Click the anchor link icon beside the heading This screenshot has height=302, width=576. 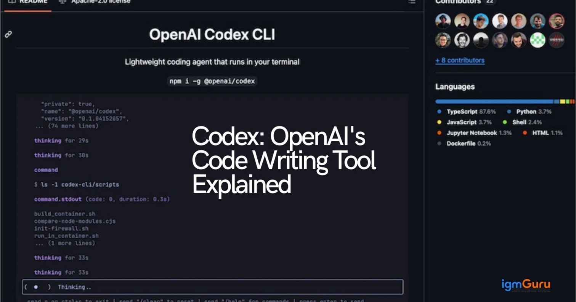[8, 35]
